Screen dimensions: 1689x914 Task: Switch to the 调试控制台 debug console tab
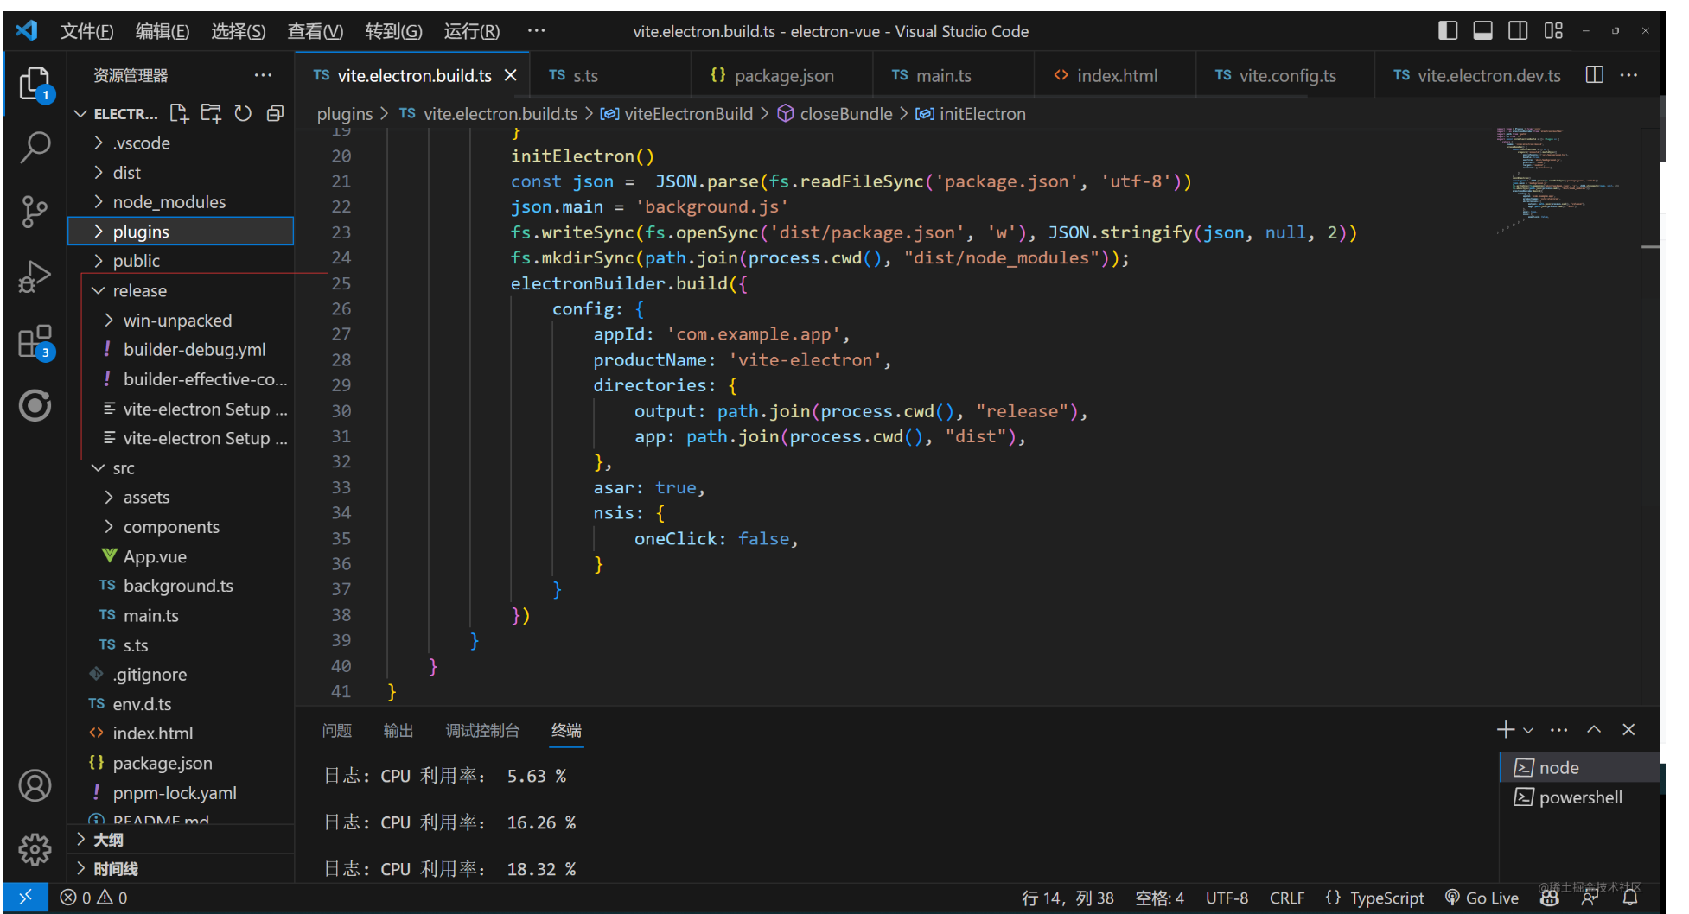(482, 731)
